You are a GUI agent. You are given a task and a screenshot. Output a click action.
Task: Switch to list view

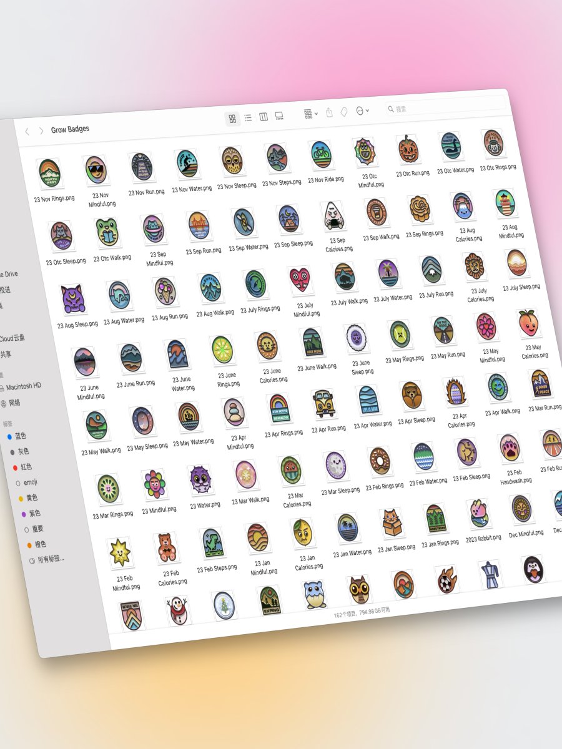click(248, 117)
